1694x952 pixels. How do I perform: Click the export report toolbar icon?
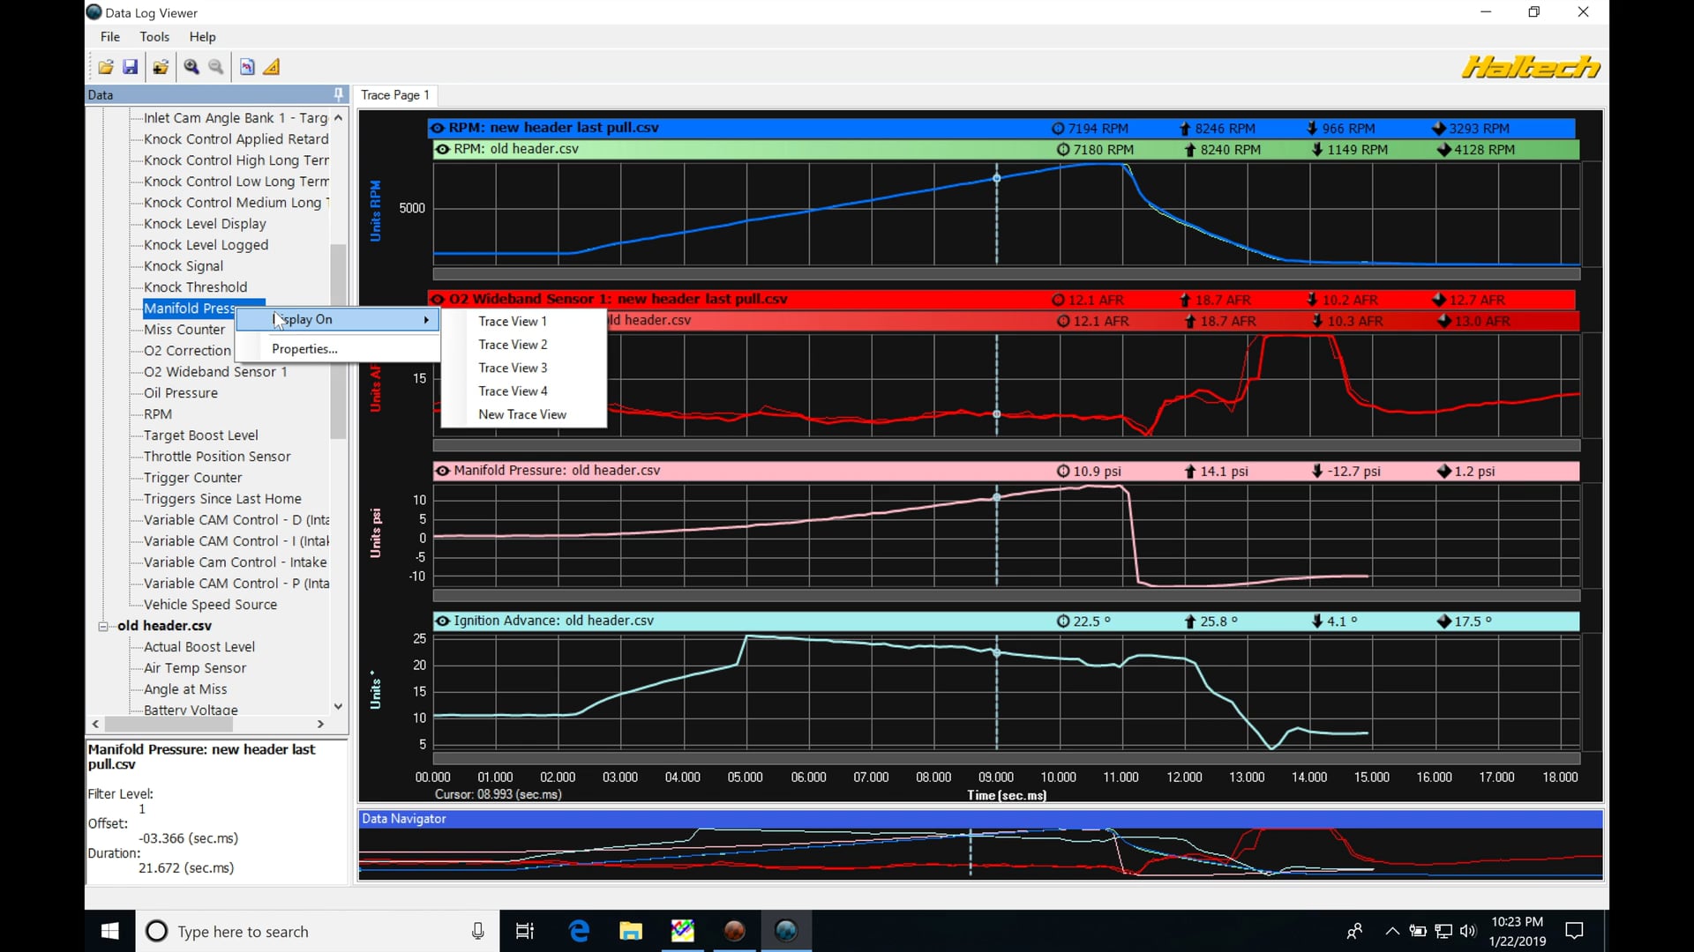point(246,66)
